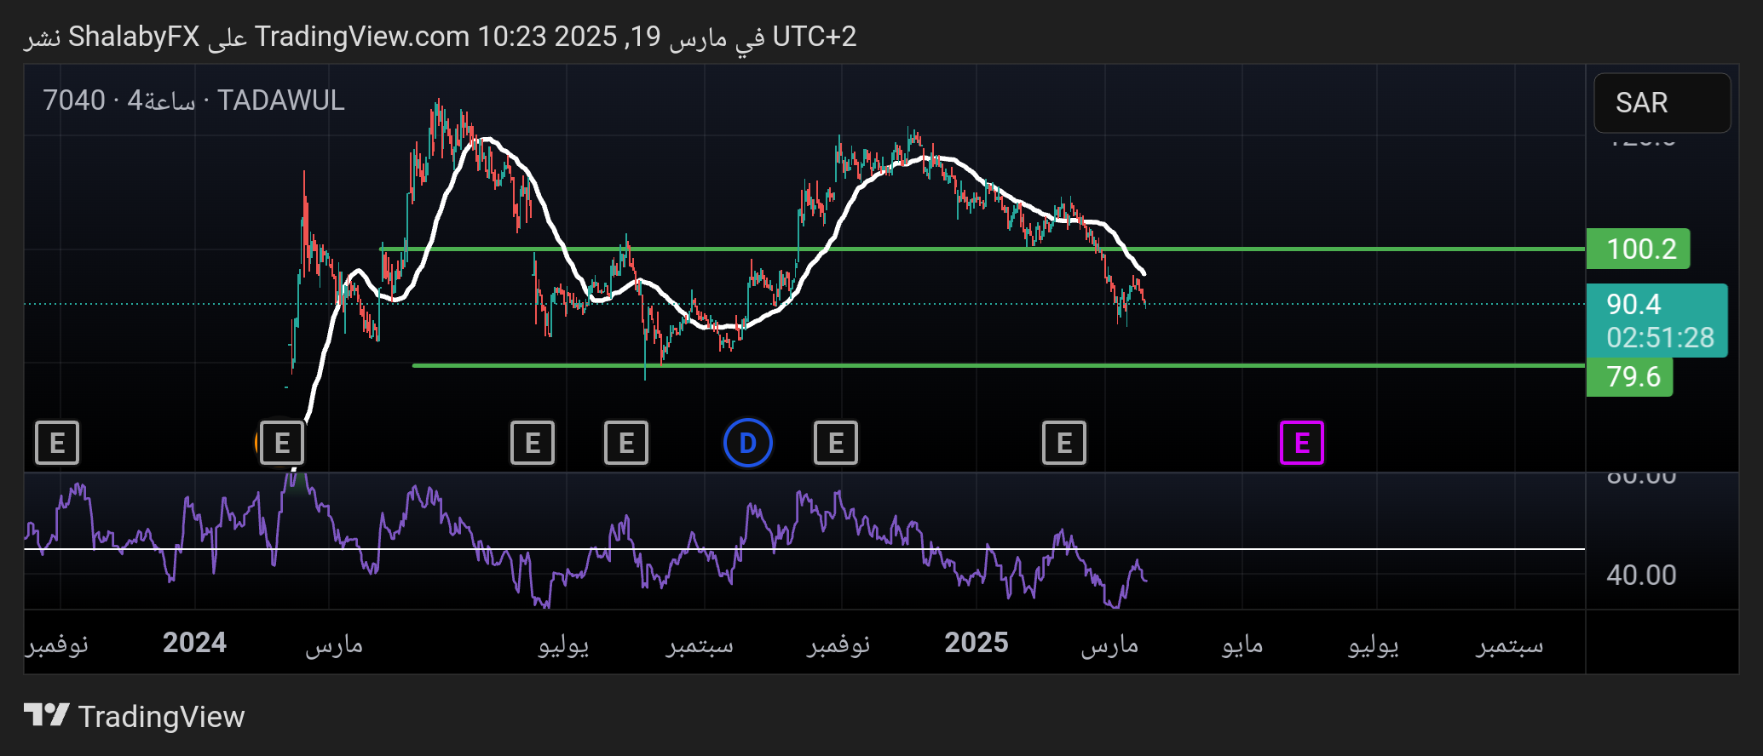Viewport: 1763px width, 756px height.
Task: Click the earnings E marker just left of the dividend marker
Action: (x=626, y=443)
